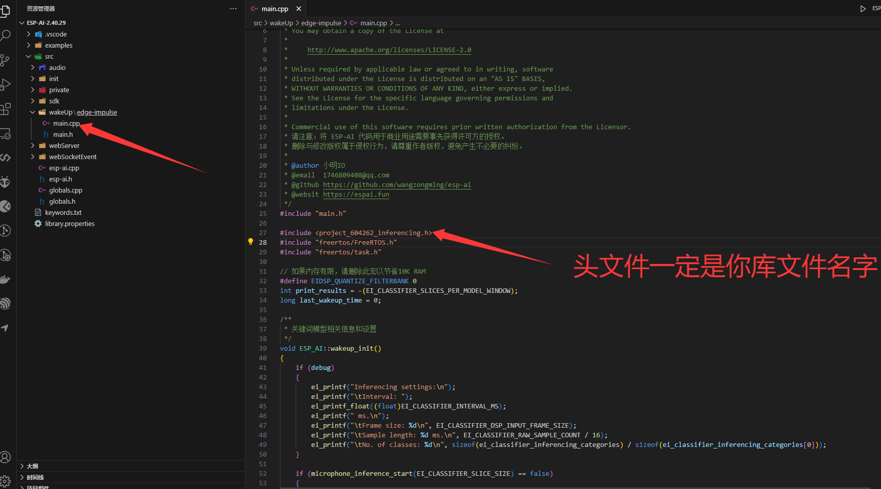This screenshot has height=489, width=881.
Task: Open explorer more actions ellipsis menu
Action: click(x=233, y=9)
